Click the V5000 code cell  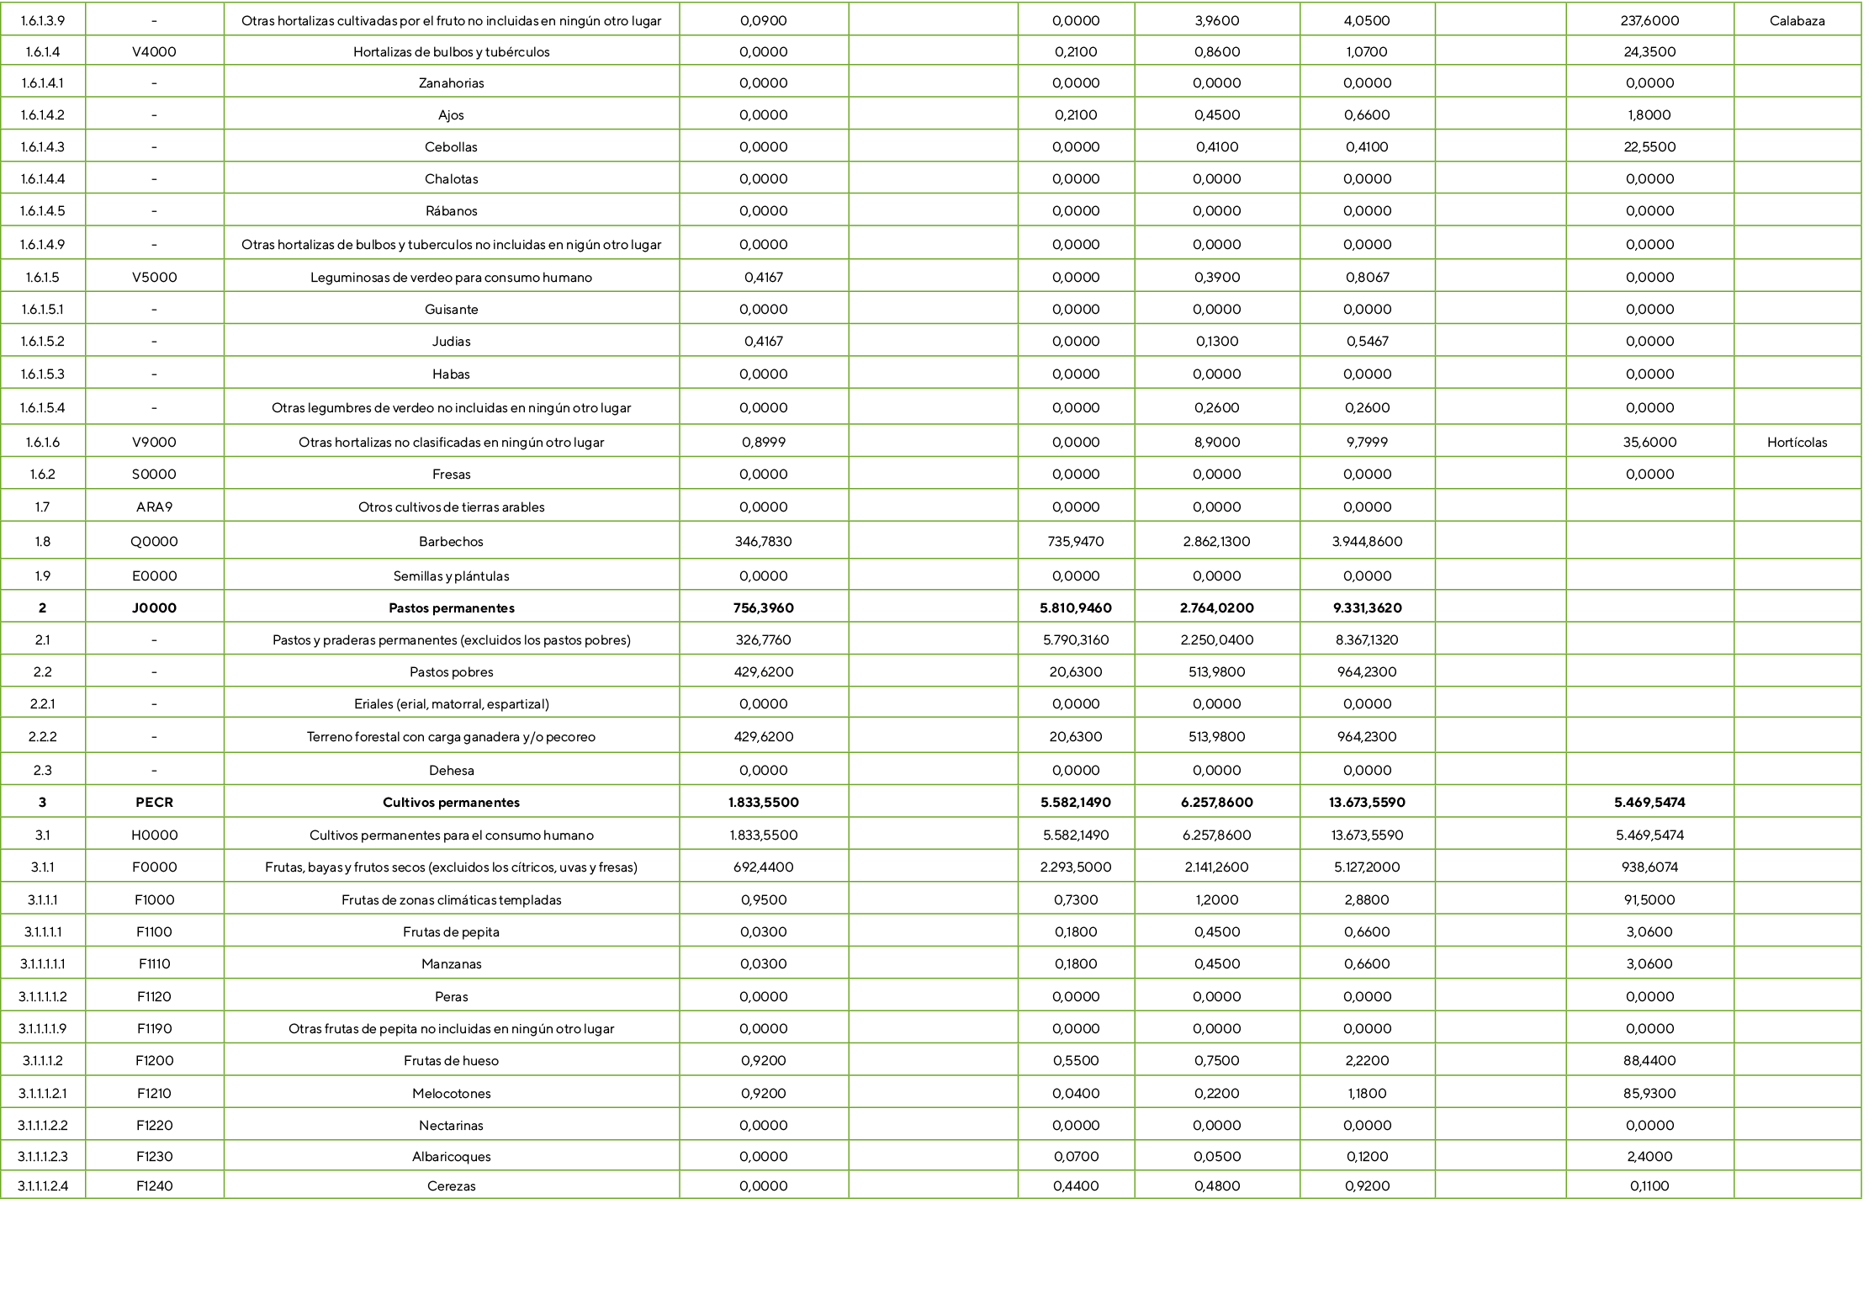pos(154,278)
